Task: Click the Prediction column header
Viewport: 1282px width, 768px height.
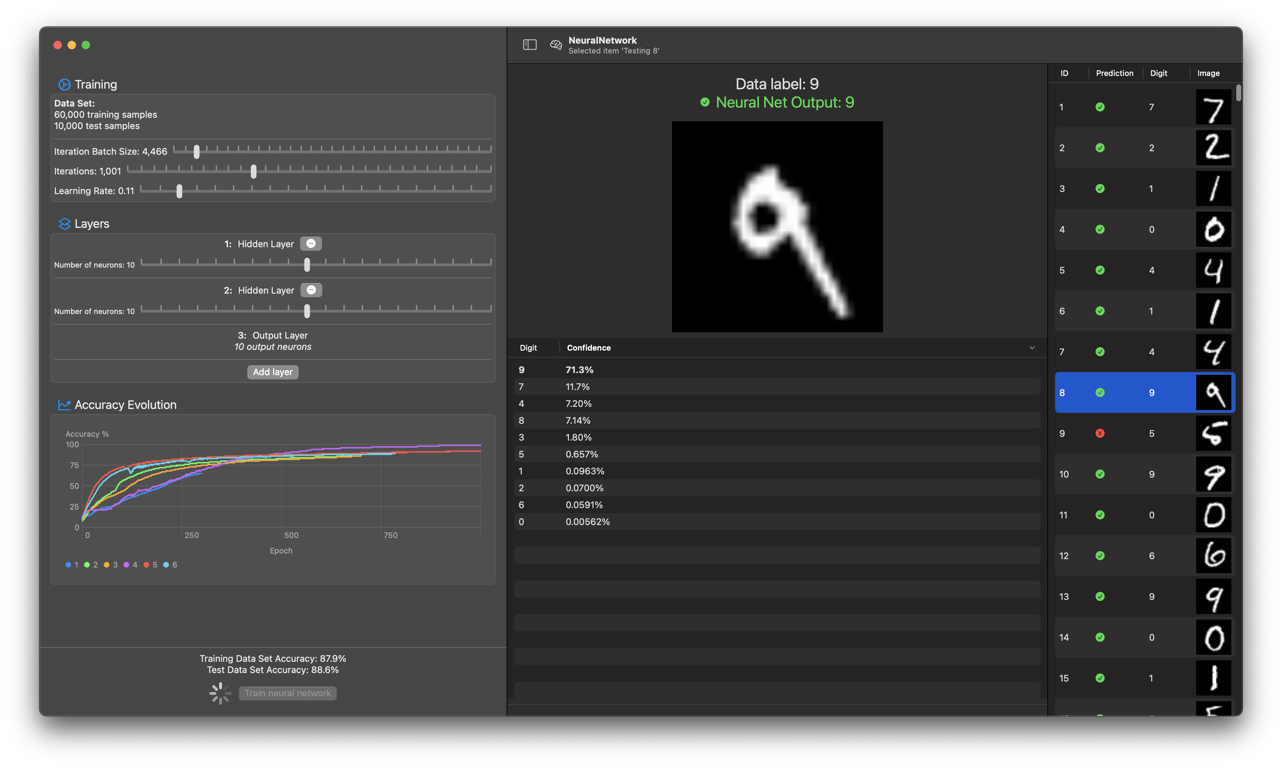Action: coord(1114,73)
